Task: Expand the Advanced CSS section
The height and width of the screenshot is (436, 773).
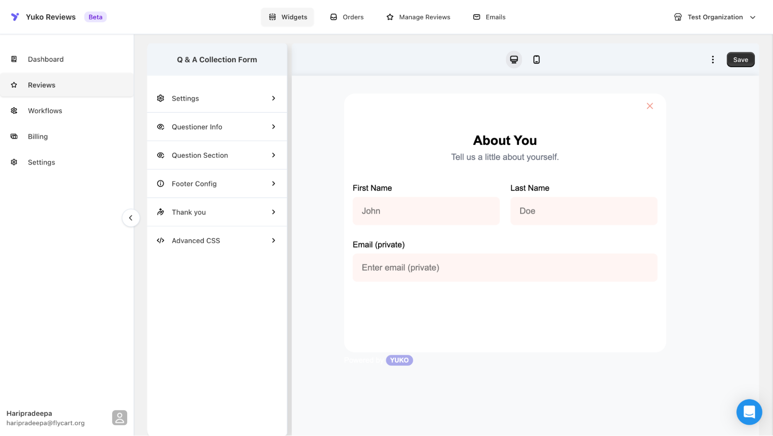Action: [217, 240]
